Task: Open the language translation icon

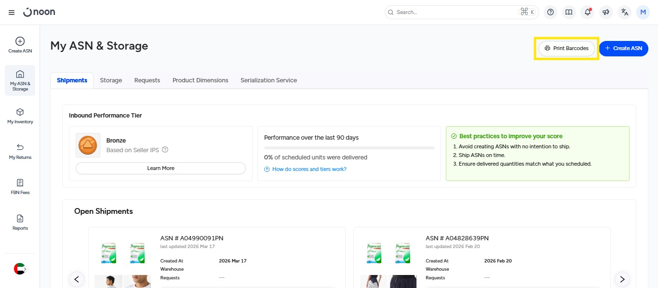Action: point(625,13)
